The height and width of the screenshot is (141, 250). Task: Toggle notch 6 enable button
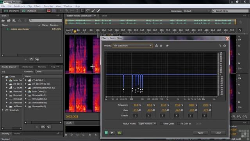click(x=204, y=116)
